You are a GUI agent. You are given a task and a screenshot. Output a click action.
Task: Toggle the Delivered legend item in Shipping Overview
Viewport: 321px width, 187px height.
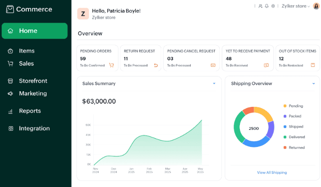(x=296, y=137)
